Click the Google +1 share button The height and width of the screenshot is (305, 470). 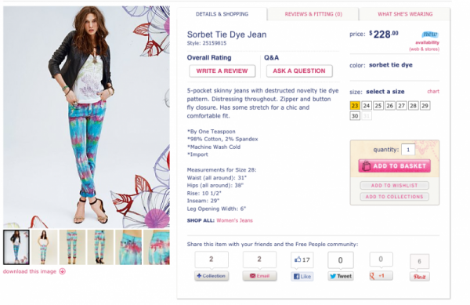click(381, 276)
